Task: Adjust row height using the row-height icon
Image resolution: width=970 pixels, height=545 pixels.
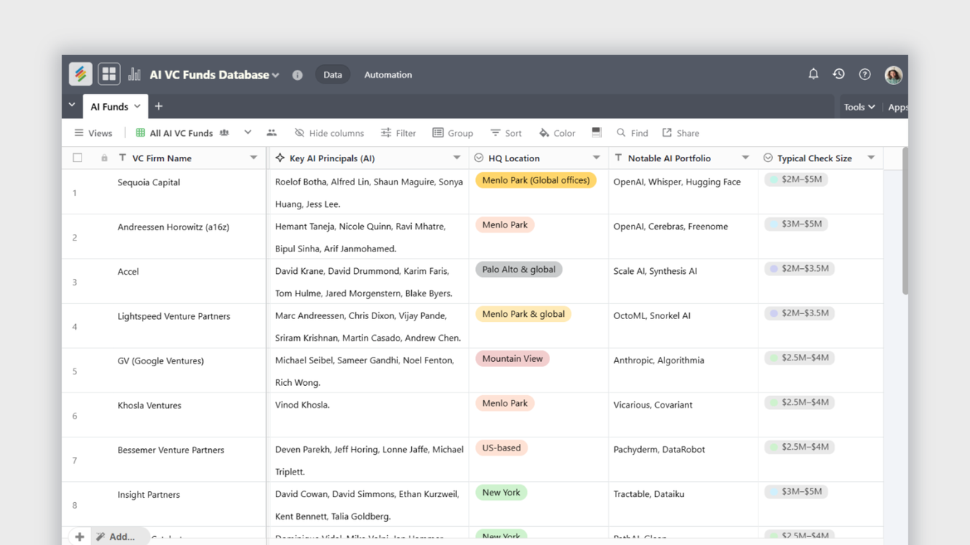Action: tap(597, 132)
